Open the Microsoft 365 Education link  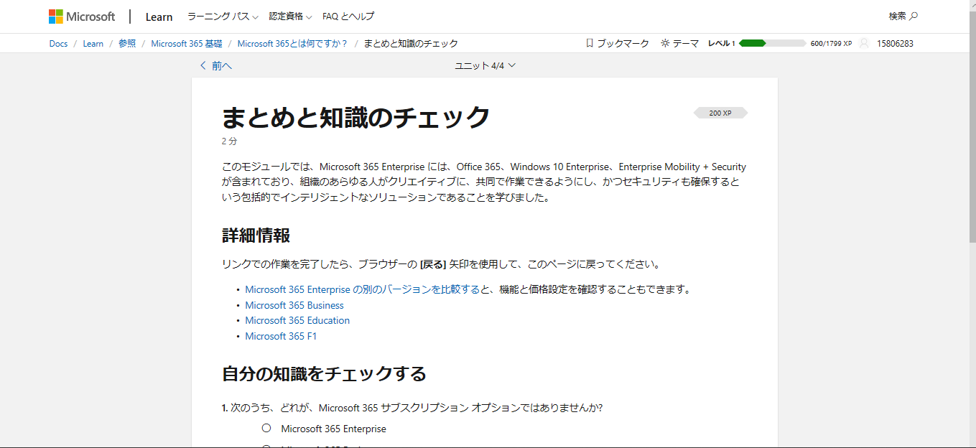tap(297, 320)
